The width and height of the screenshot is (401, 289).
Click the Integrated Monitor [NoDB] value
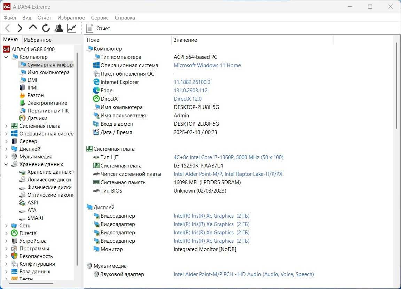(x=205, y=249)
